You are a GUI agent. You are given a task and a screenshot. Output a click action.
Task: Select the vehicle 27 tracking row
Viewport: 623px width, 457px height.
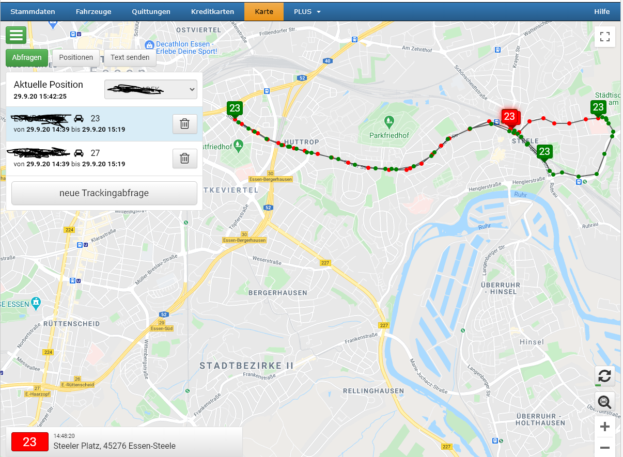[x=104, y=159]
